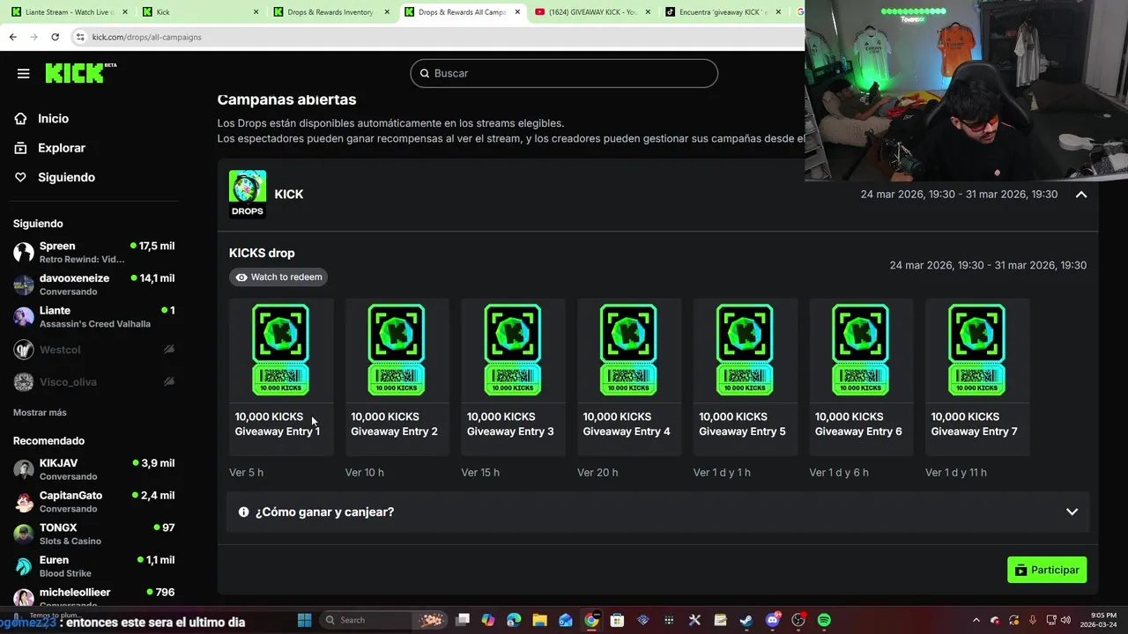The width and height of the screenshot is (1128, 634).
Task: Switch to Drops & Rewards Inventory tab
Action: click(330, 12)
